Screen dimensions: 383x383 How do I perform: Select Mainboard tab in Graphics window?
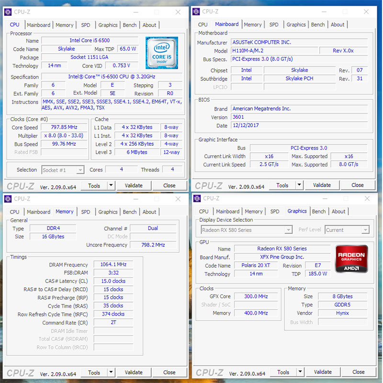228,211
